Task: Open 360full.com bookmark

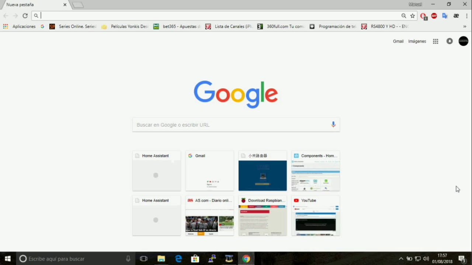Action: [281, 26]
